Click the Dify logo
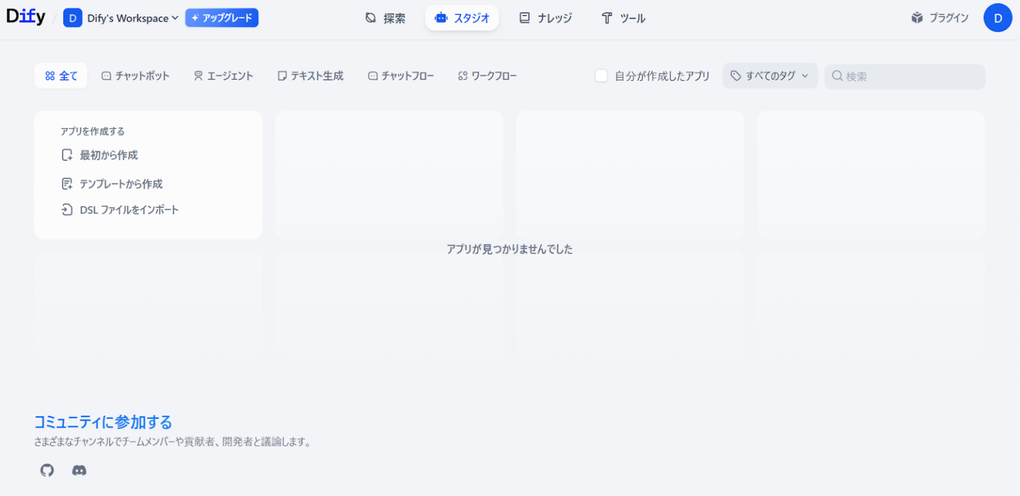The image size is (1020, 496). (26, 18)
